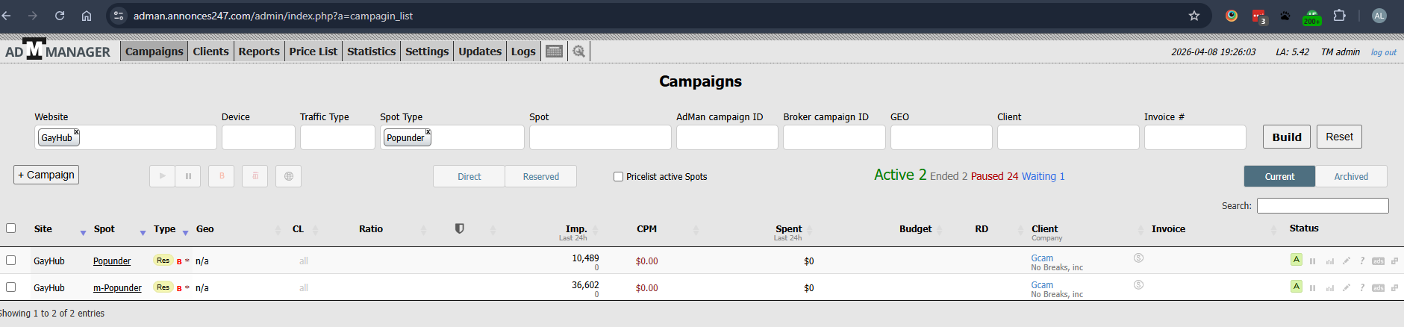Viewport: 1404px width, 327px height.
Task: Open the stats chart icon for m-Popunder row
Action: point(1329,288)
